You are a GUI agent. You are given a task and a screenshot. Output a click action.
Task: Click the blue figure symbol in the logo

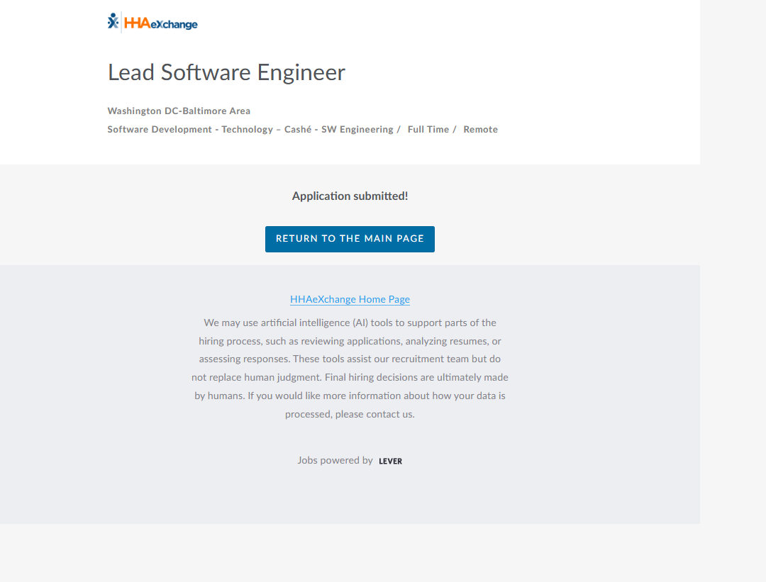(x=113, y=22)
